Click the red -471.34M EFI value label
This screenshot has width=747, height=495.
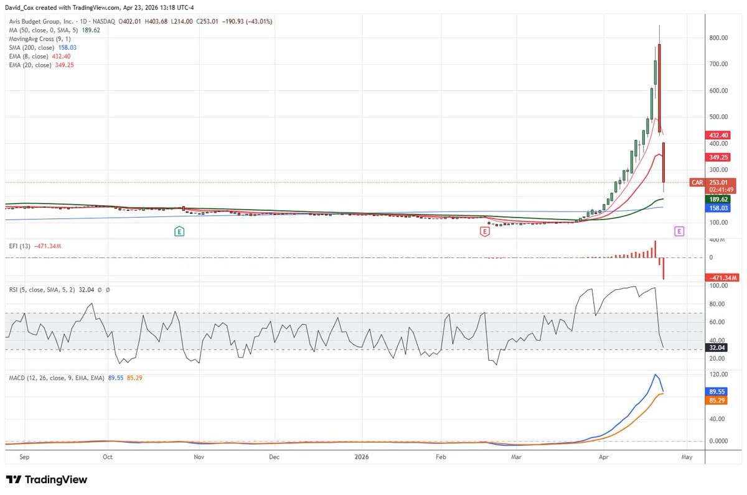point(721,277)
